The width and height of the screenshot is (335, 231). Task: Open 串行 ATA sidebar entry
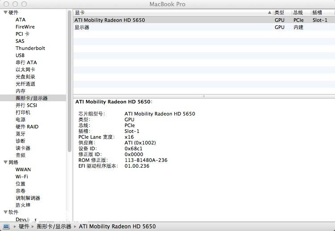pyautogui.click(x=26, y=62)
